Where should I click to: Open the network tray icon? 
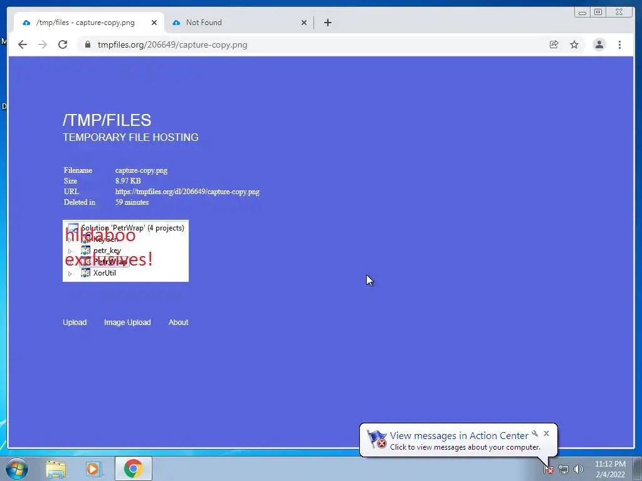[x=564, y=470]
